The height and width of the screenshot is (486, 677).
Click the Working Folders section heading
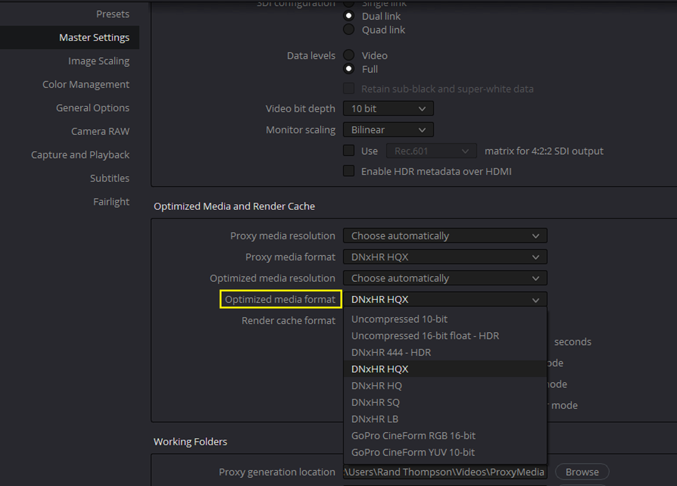pos(190,442)
